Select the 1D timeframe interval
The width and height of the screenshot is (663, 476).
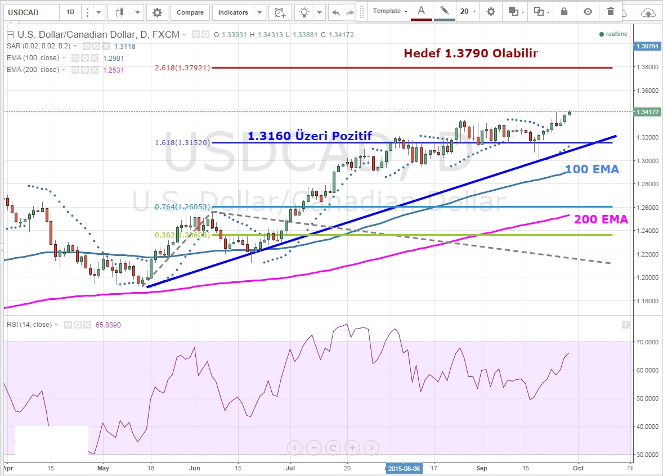70,12
